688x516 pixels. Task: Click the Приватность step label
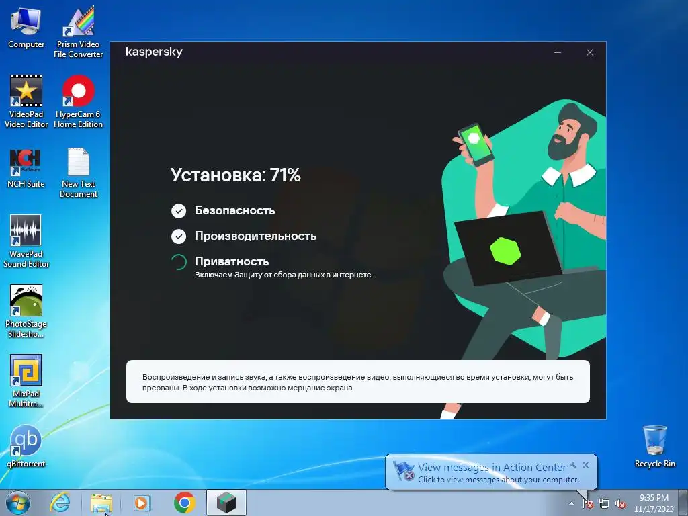pyautogui.click(x=232, y=261)
